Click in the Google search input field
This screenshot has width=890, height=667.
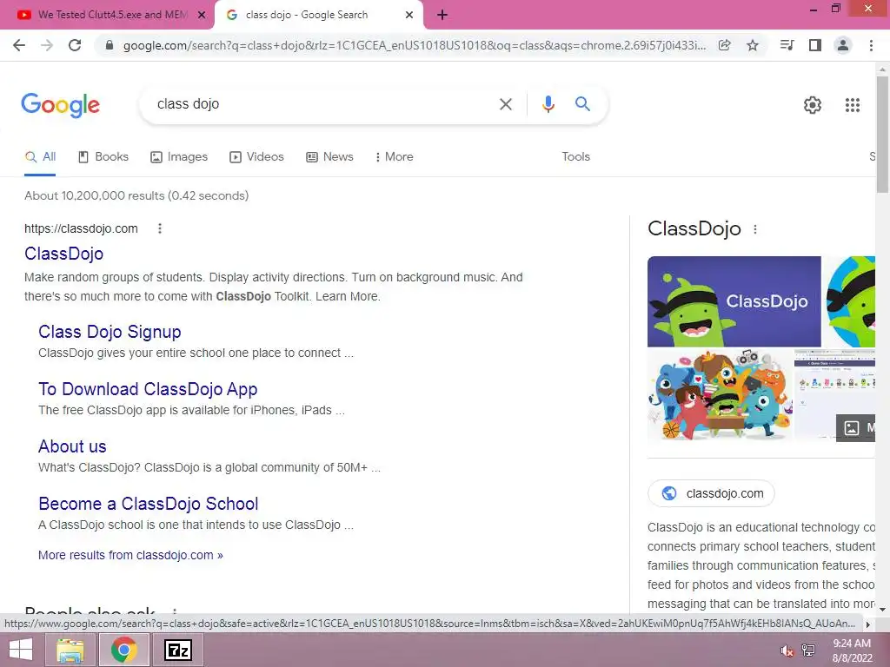(323, 104)
